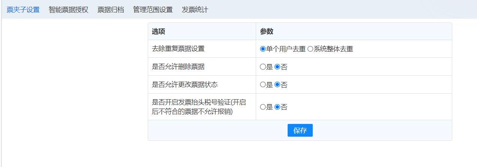Choose the 系统整体去重 radio option
Screen dimensions: 477x167
(x=310, y=49)
